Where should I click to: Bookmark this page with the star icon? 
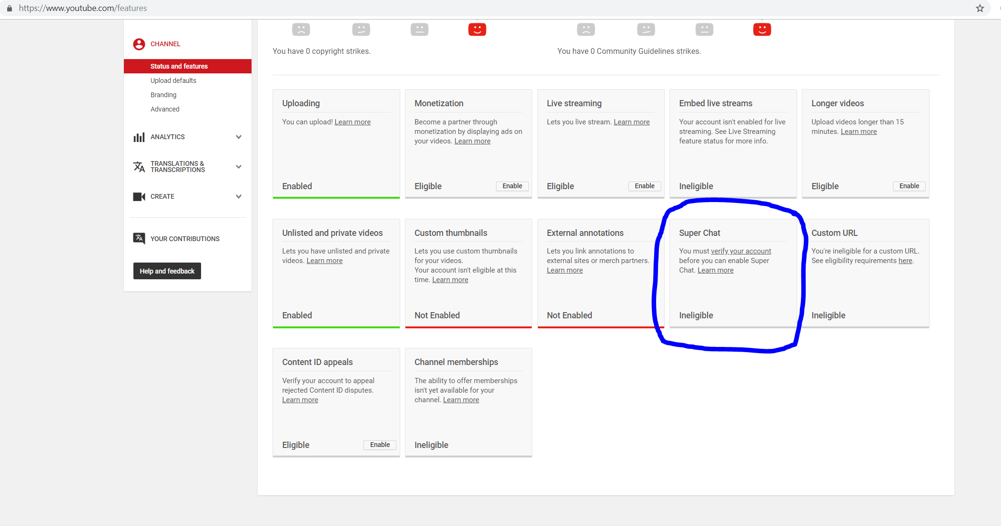pyautogui.click(x=980, y=8)
